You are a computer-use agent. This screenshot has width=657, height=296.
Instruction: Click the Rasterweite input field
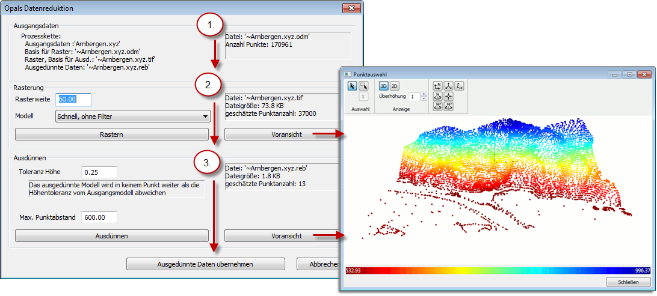pos(73,99)
